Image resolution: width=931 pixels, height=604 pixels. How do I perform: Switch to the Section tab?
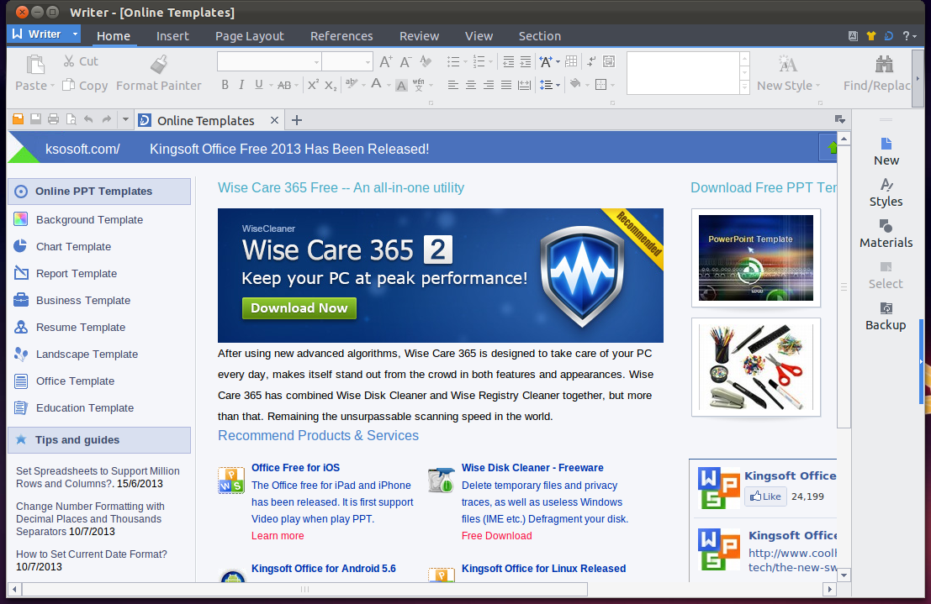540,36
